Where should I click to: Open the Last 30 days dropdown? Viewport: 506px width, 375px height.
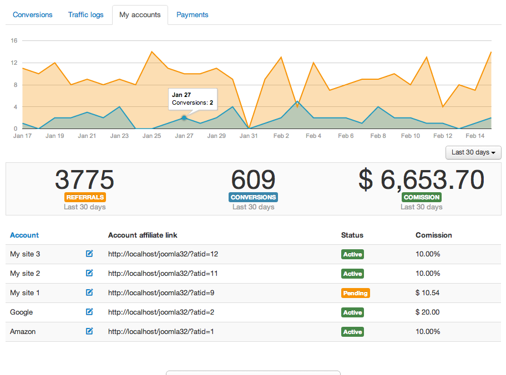click(x=473, y=152)
